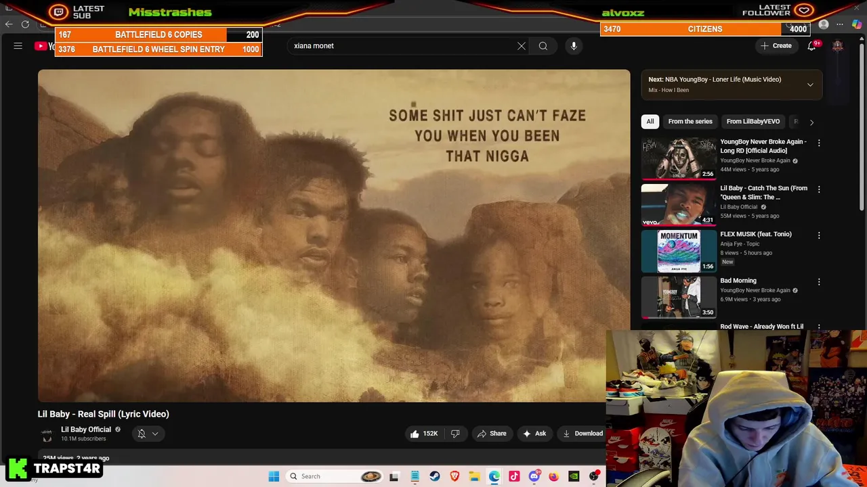This screenshot has height=487, width=867.
Task: Click the browser back arrow
Action: coord(9,24)
